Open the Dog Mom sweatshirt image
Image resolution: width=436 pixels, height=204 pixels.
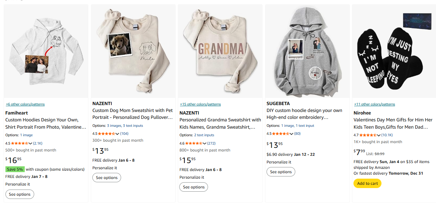(133, 51)
